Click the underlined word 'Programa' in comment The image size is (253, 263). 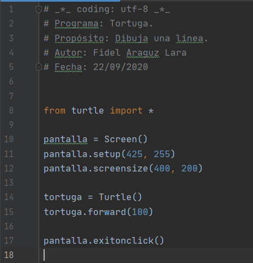tap(77, 24)
